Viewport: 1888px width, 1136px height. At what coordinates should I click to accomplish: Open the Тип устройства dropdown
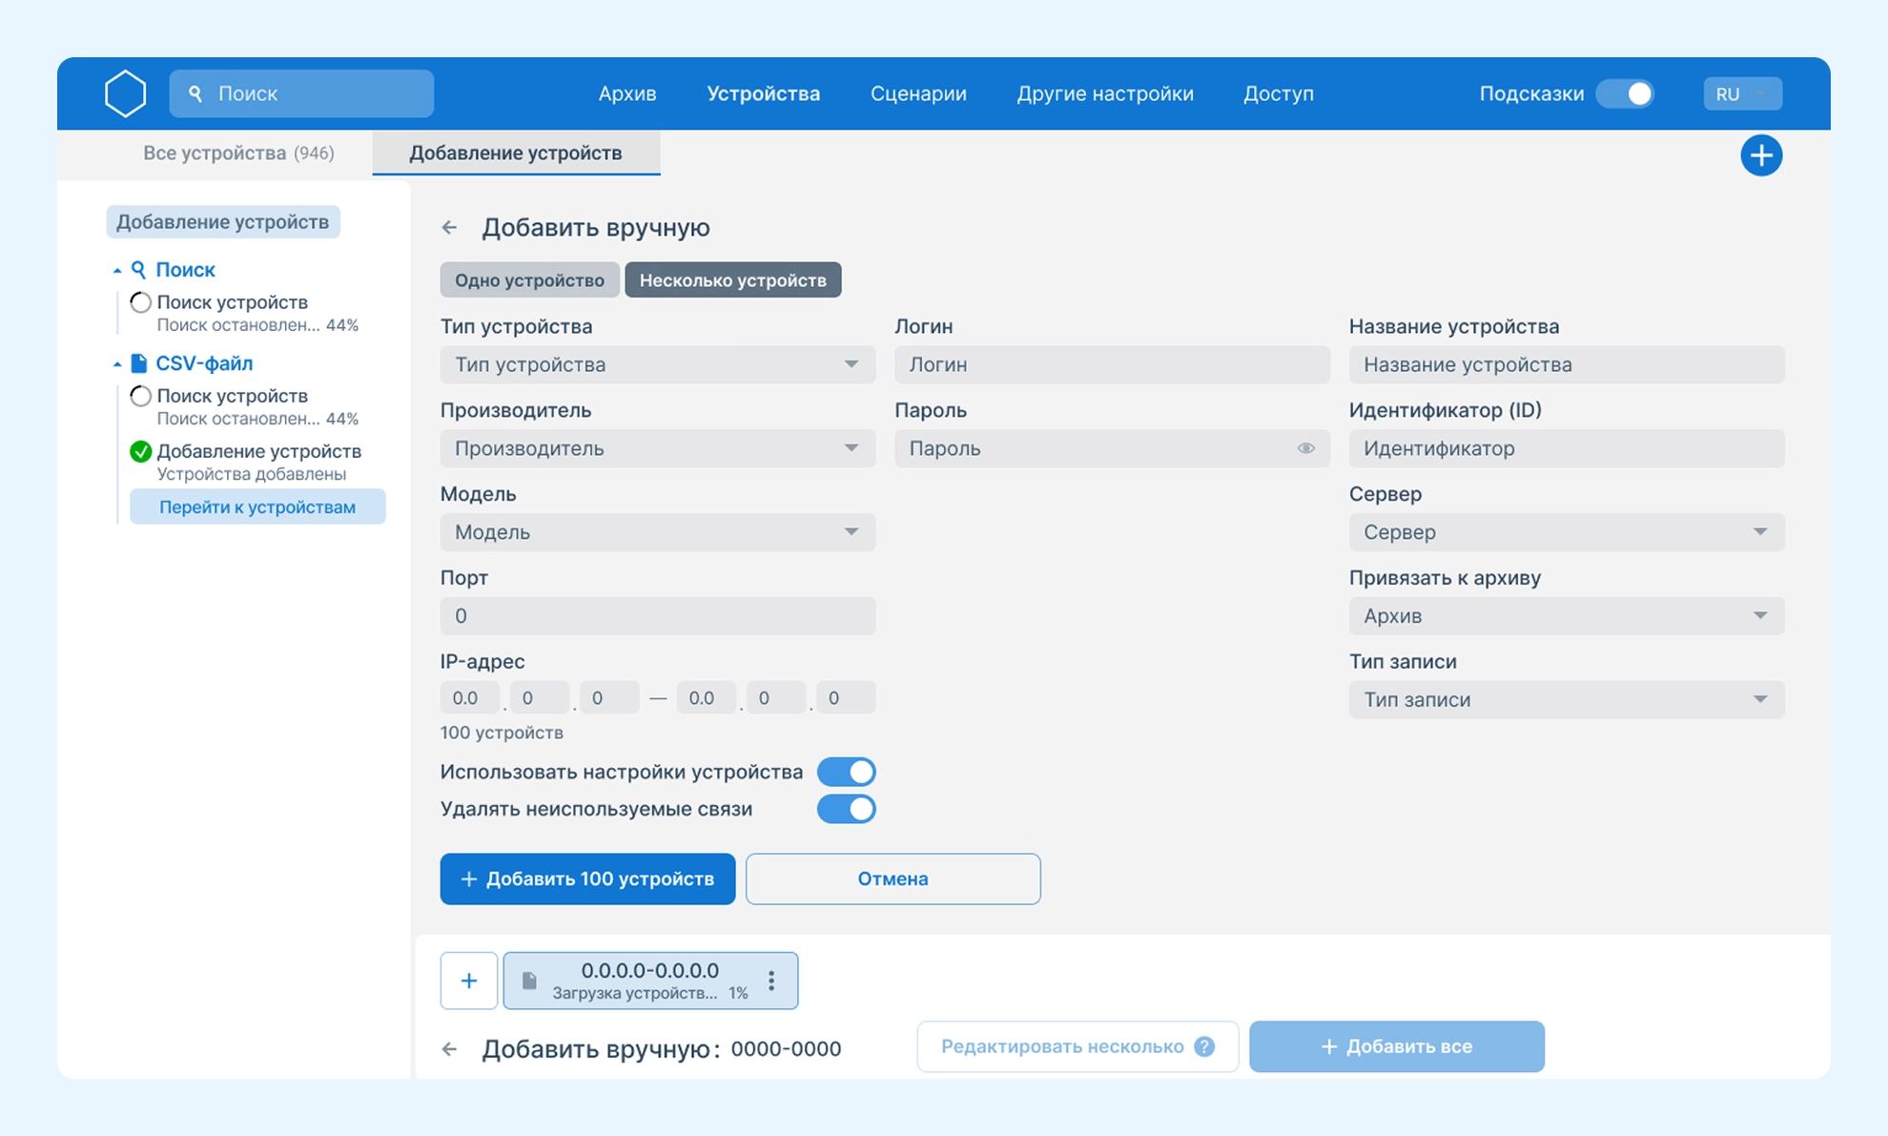[x=657, y=364]
